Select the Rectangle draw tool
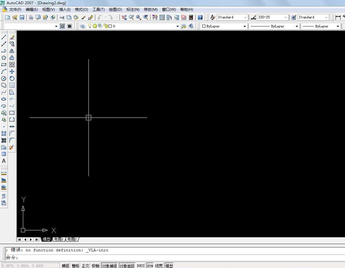 click(4, 65)
